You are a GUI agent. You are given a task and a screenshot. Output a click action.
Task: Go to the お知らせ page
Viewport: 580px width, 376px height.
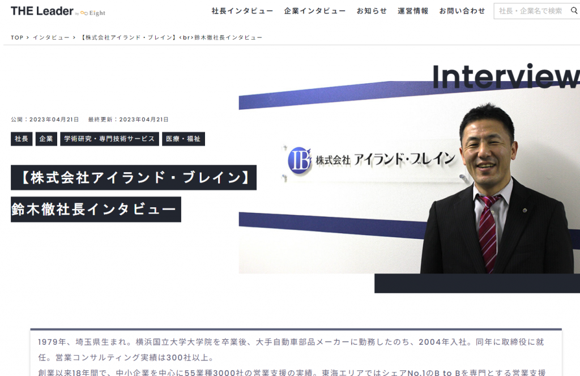372,11
